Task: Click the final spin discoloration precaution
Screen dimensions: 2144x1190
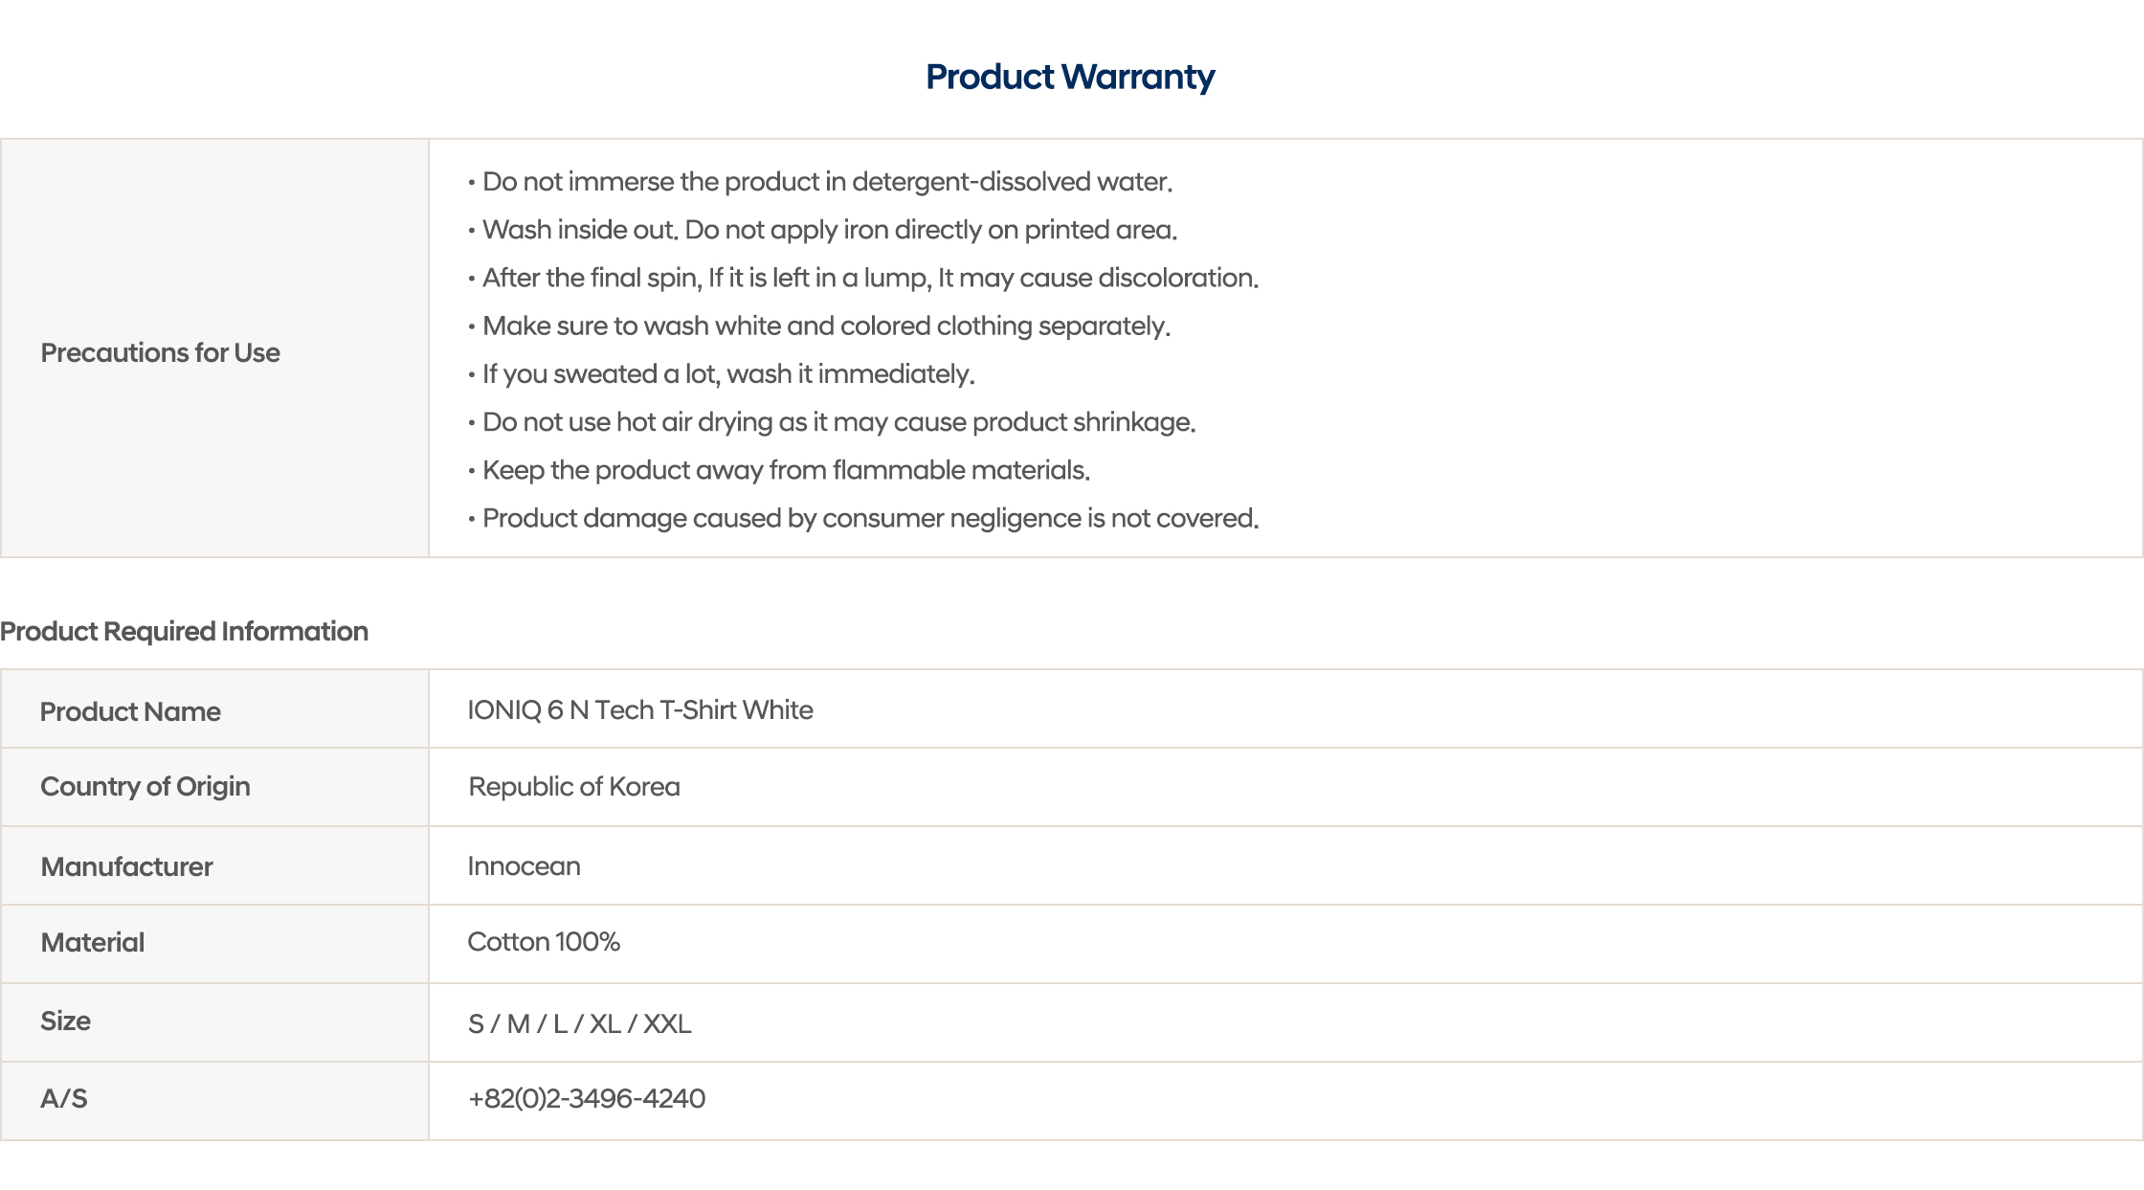Action: coord(870,278)
